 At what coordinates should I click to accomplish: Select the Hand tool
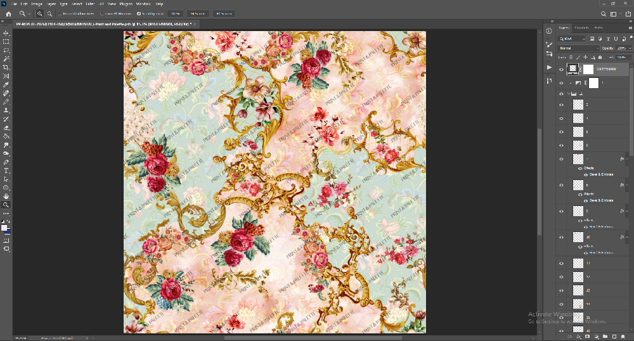click(x=6, y=196)
